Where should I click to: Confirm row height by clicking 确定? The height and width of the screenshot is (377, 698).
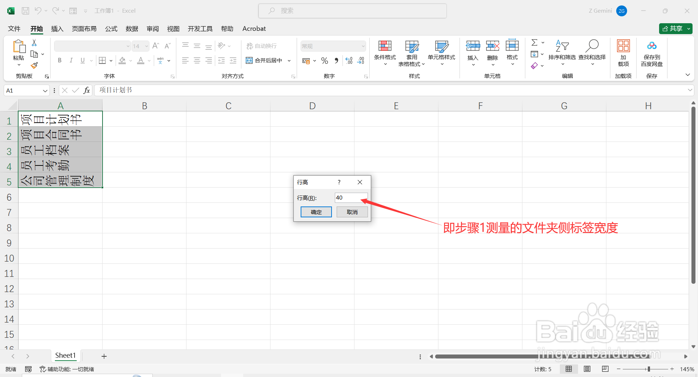pos(316,212)
